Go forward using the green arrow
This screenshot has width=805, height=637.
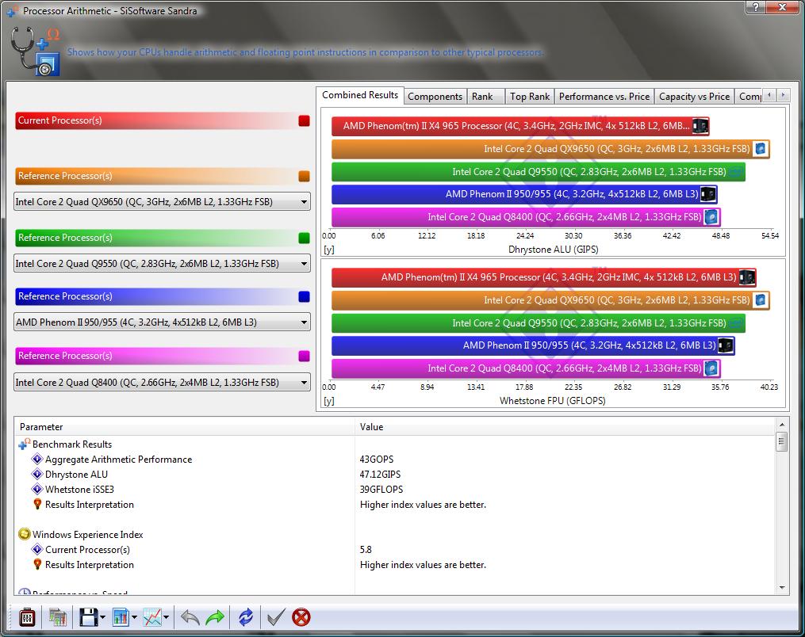pos(215,617)
